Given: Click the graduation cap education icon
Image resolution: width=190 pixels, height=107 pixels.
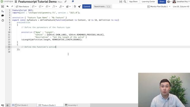Looking at the screenshot, I should coord(73,1).
